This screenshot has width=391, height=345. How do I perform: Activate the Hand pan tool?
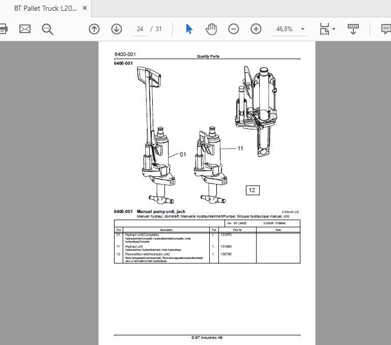pos(211,29)
